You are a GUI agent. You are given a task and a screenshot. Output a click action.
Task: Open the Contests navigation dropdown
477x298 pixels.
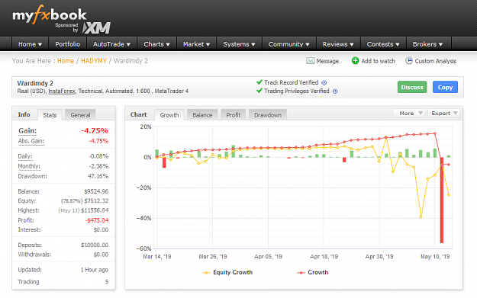(383, 44)
